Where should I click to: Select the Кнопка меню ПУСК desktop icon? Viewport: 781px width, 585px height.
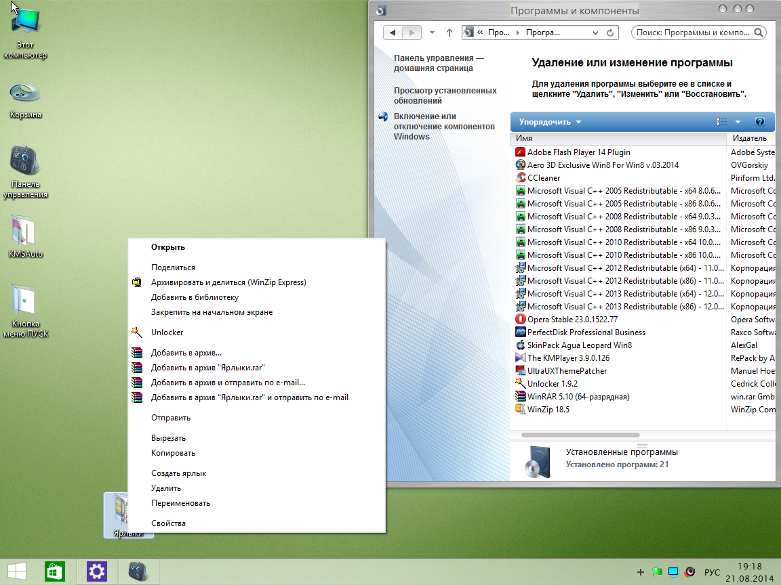pyautogui.click(x=25, y=311)
